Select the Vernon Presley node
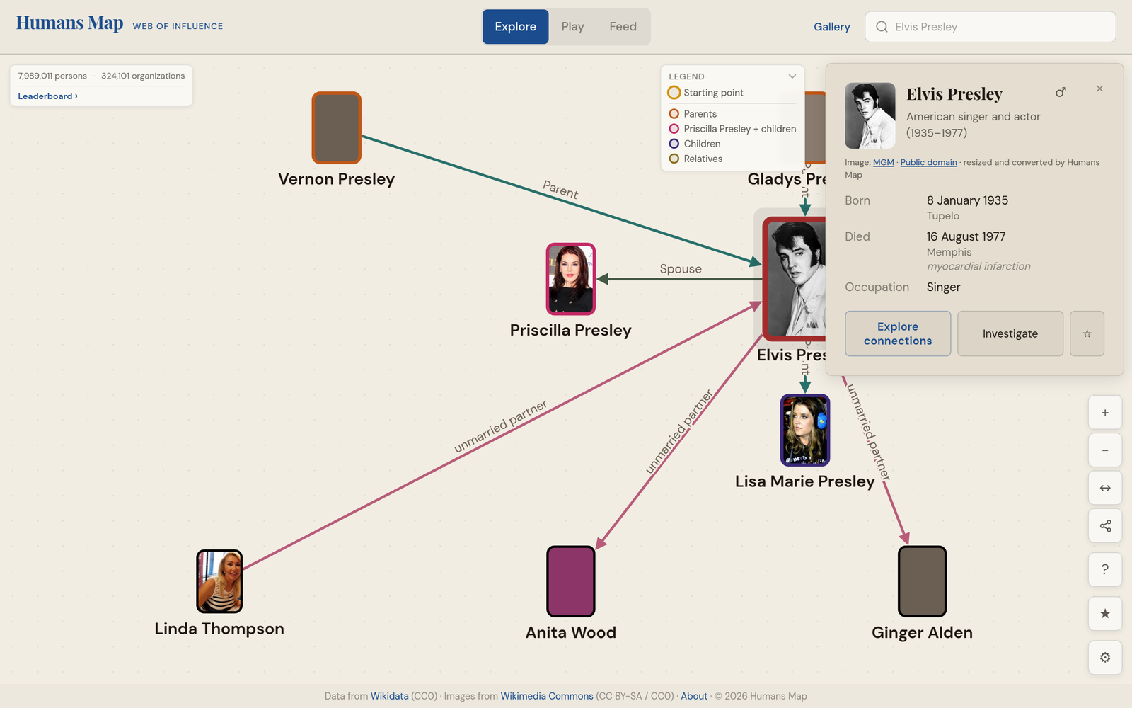Screen dimensions: 1132x708 point(337,127)
